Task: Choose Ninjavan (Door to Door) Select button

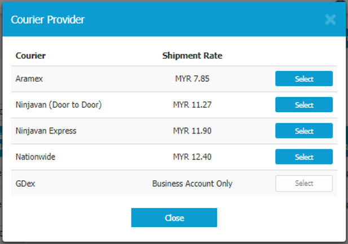Action: (303, 105)
